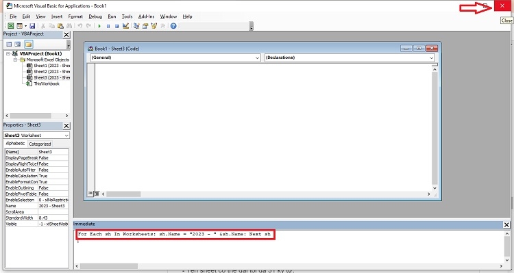
Task: Toggle Design Mode icon
Action: [x=125, y=26]
